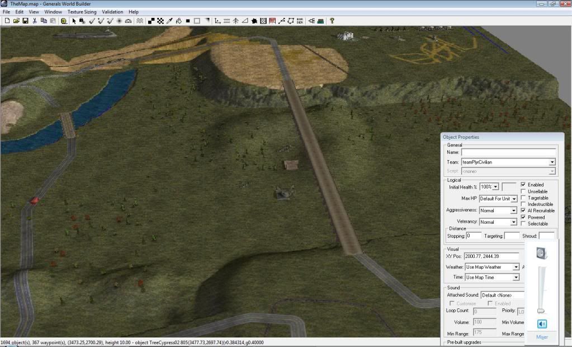
Task: Toggle the Selectable checkbox
Action: point(523,224)
